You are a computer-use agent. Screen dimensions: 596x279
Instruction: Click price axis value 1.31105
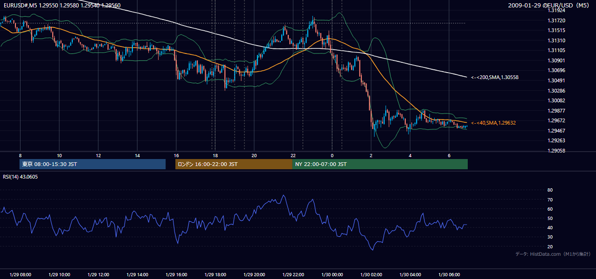[557, 50]
